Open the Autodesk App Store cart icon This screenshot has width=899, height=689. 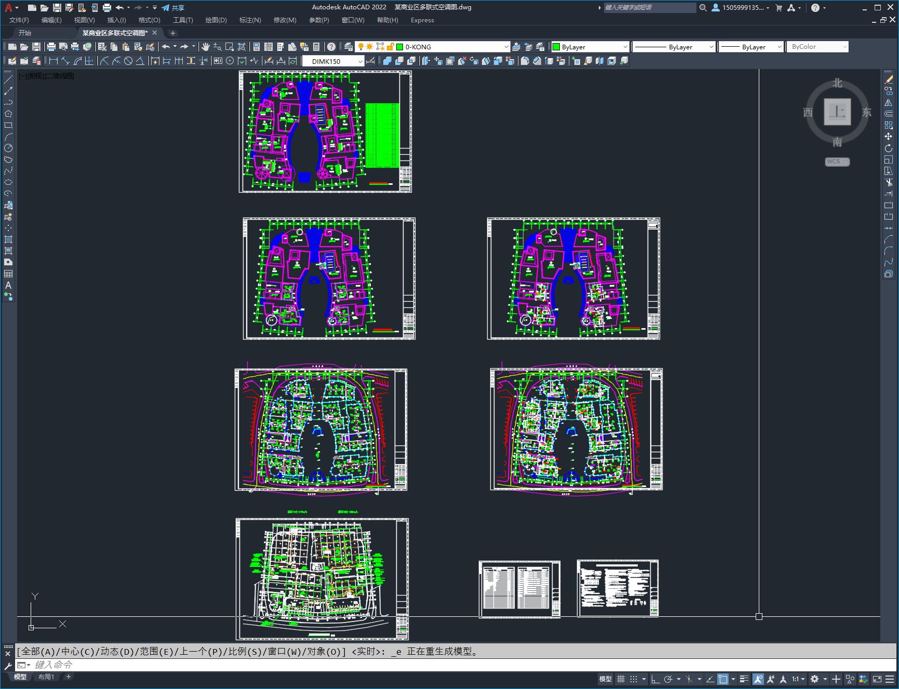click(779, 8)
